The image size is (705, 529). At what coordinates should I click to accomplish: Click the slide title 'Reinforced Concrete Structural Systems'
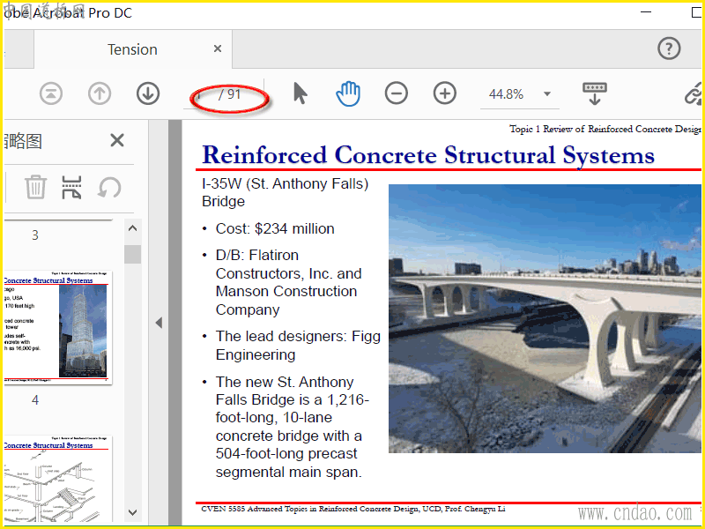click(x=428, y=155)
